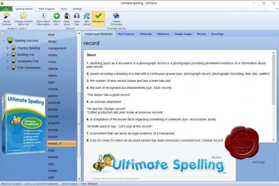Open the Settings ribbon tab
Image resolution: width=279 pixels, height=186 pixels.
[77, 9]
